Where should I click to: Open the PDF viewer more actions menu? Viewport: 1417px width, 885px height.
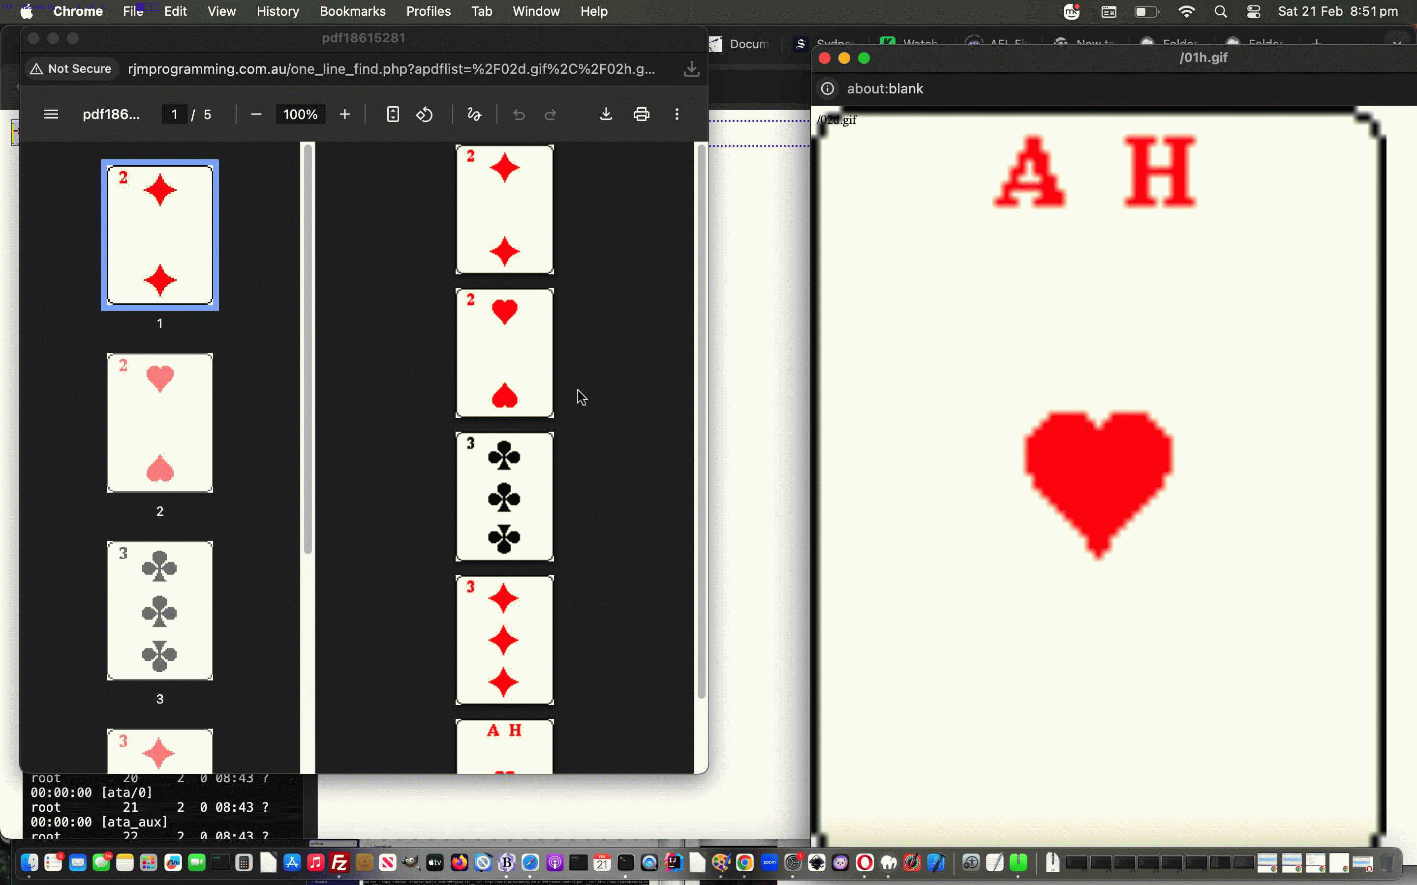point(677,114)
